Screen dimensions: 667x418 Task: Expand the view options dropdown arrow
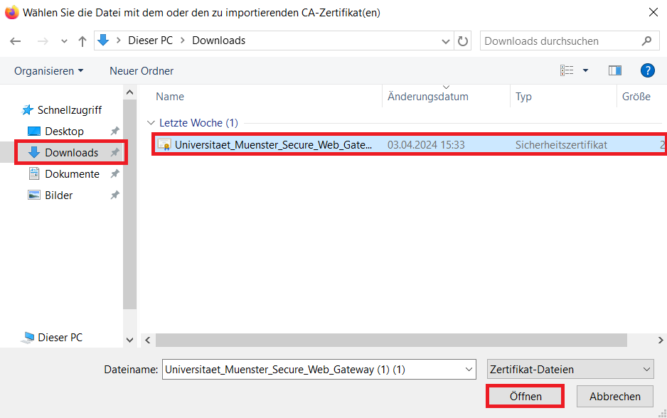pyautogui.click(x=585, y=70)
